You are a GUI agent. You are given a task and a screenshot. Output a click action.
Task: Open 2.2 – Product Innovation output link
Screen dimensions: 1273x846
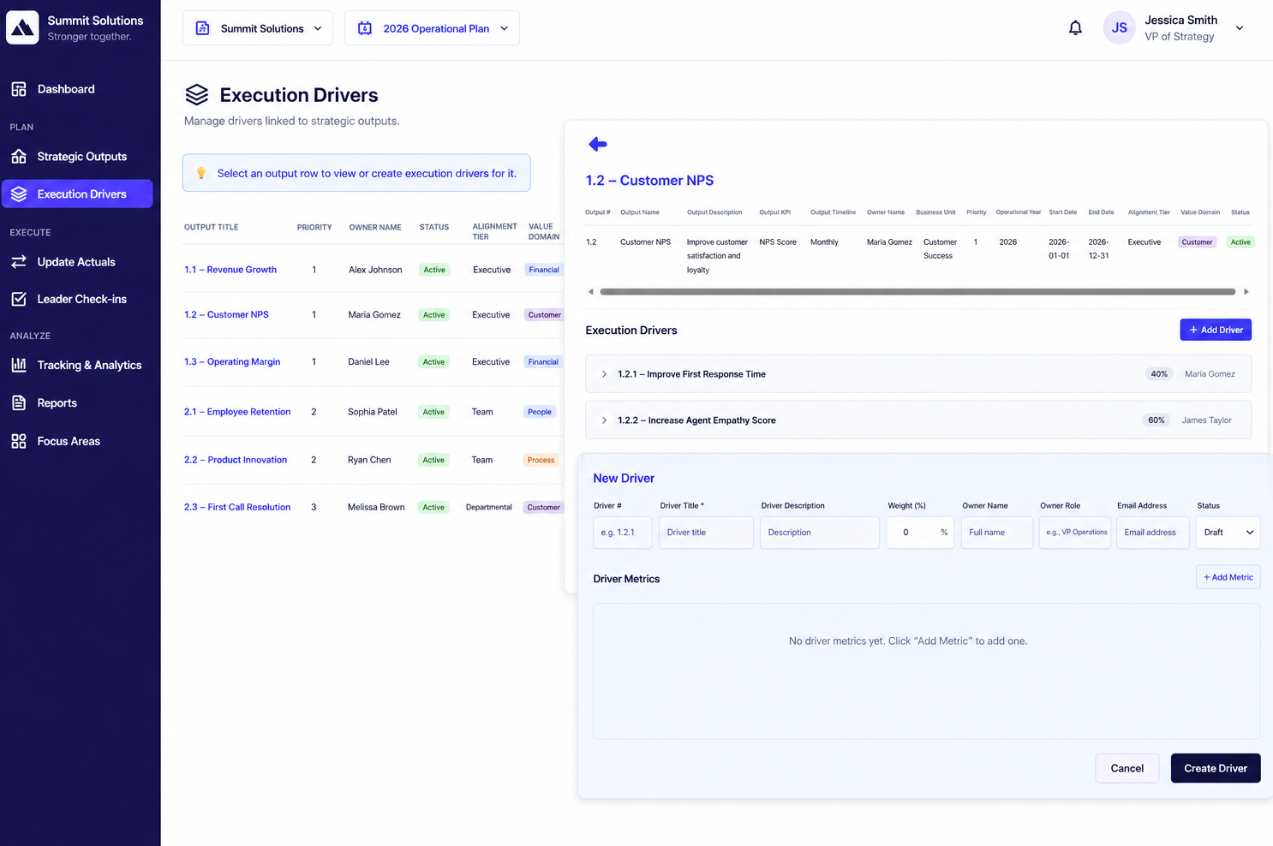(236, 460)
